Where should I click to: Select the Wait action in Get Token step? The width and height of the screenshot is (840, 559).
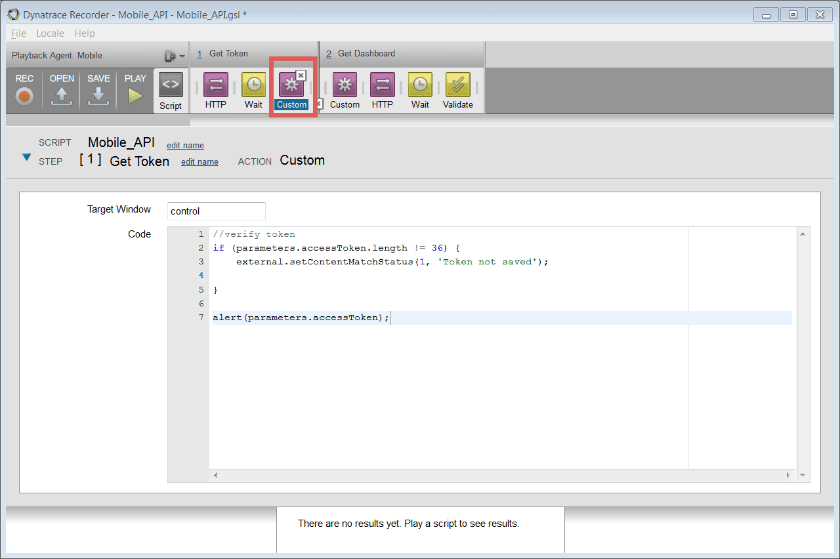[x=253, y=91]
